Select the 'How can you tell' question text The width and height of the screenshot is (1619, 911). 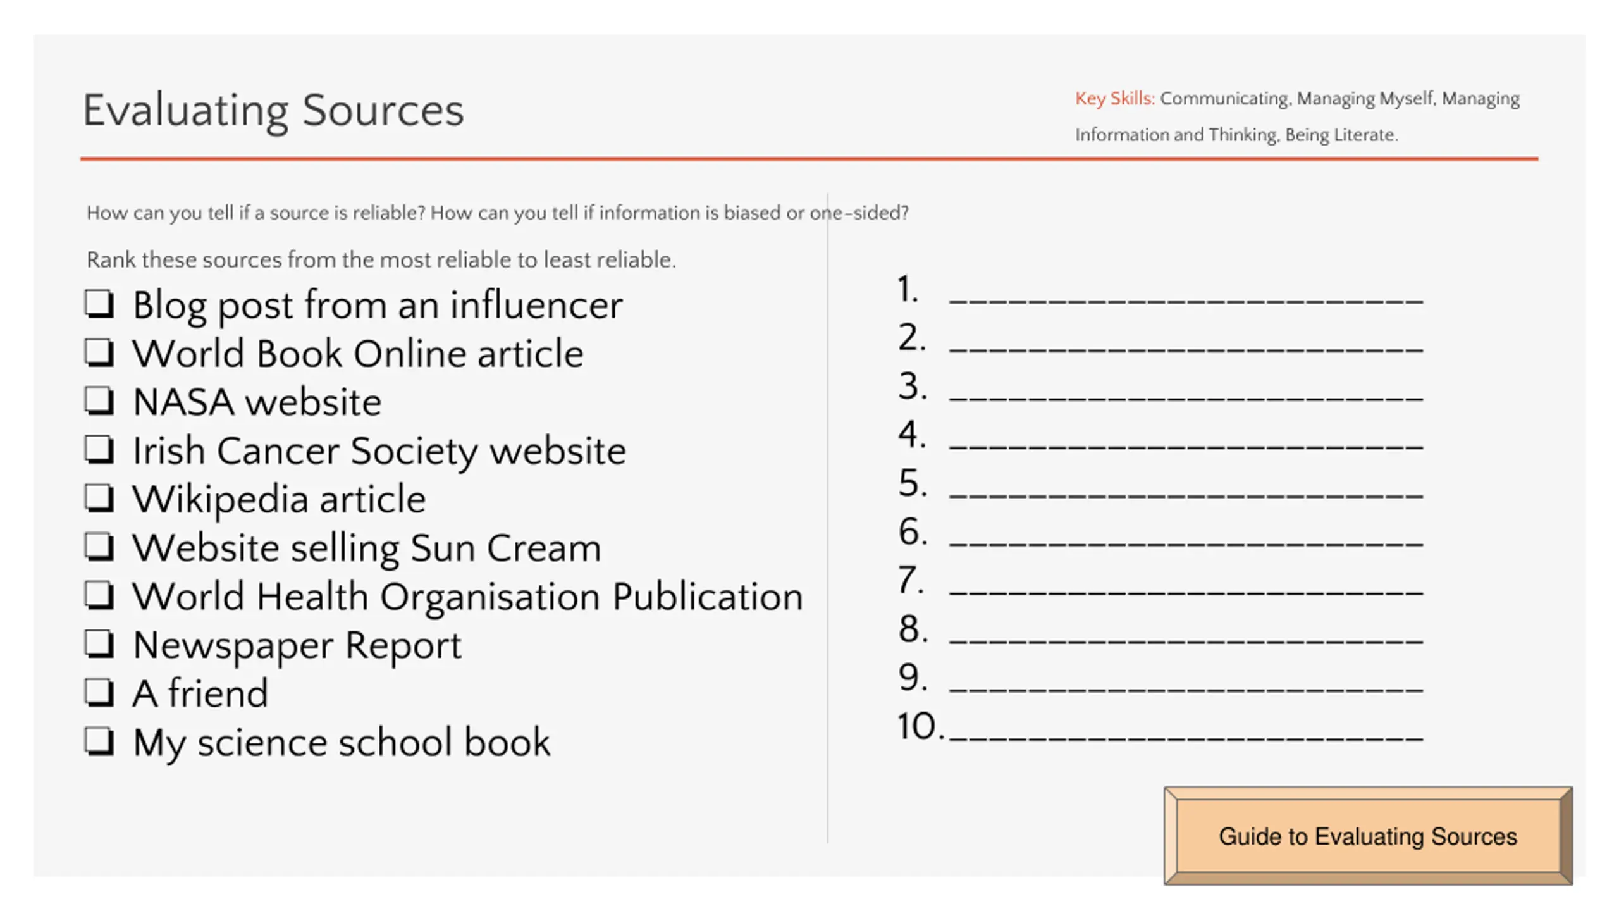pos(497,213)
